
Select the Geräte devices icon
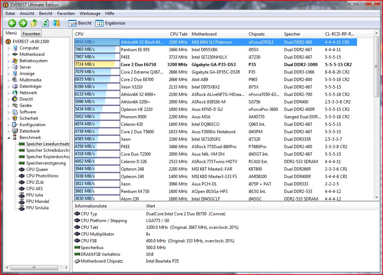point(15,106)
